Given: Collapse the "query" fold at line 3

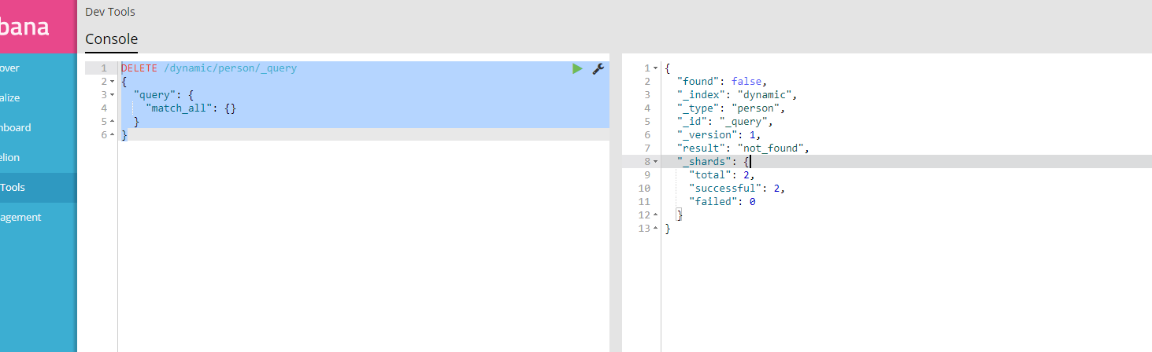Looking at the screenshot, I should click(x=113, y=95).
